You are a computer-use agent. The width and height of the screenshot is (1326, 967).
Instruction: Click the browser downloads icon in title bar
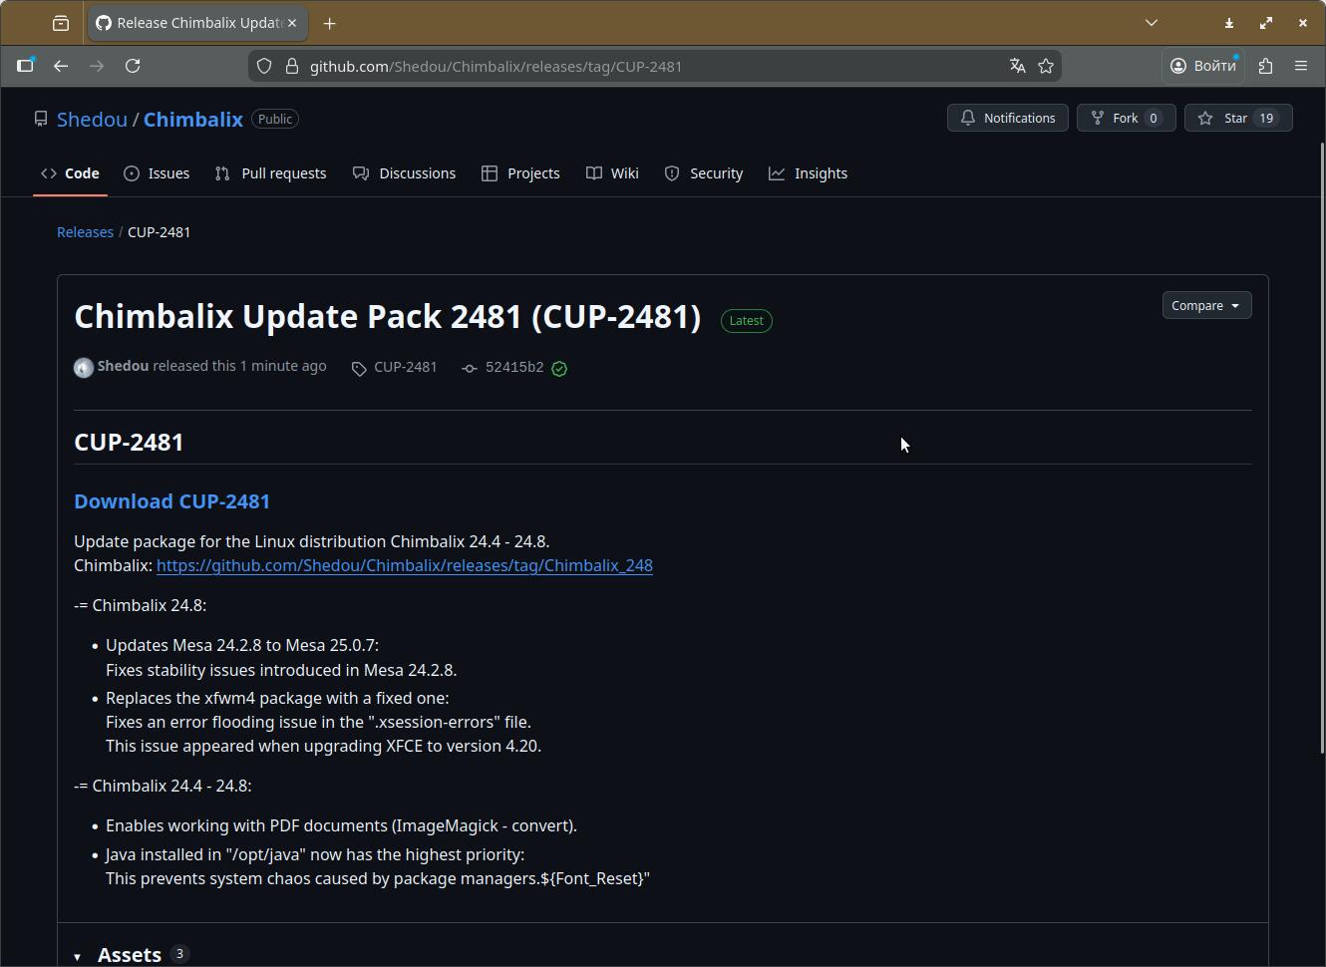point(1229,22)
